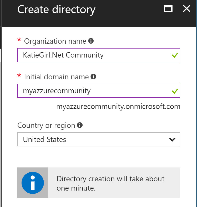Click the chevron arrow in the country selector
Screen dimensions: 197x207
172,139
